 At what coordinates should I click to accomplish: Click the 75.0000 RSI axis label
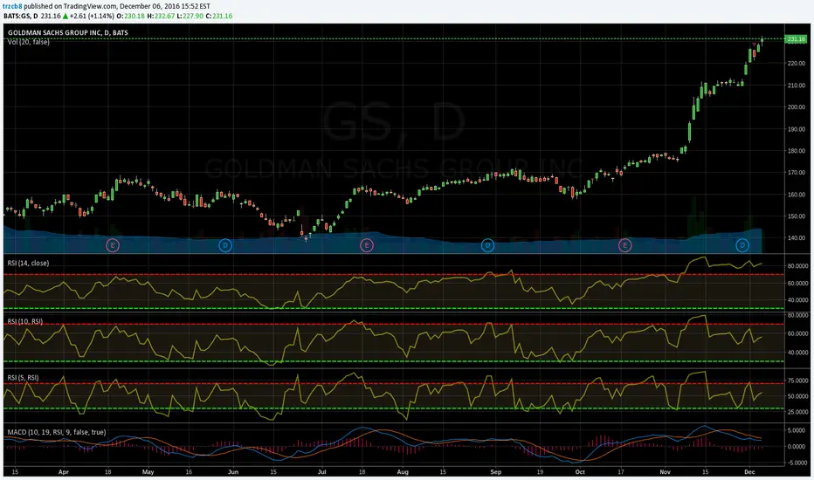tap(797, 381)
